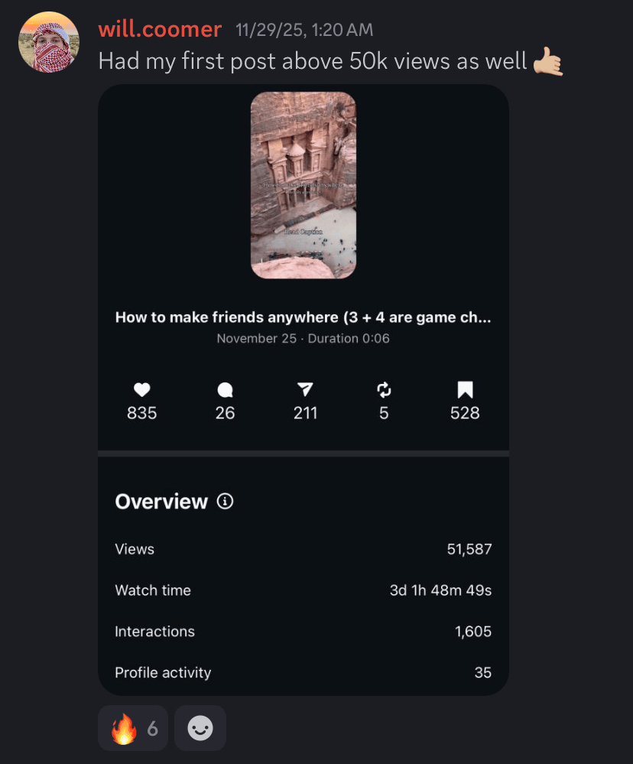The width and height of the screenshot is (633, 764).
Task: Open the Petra video thumbnail
Action: (304, 185)
